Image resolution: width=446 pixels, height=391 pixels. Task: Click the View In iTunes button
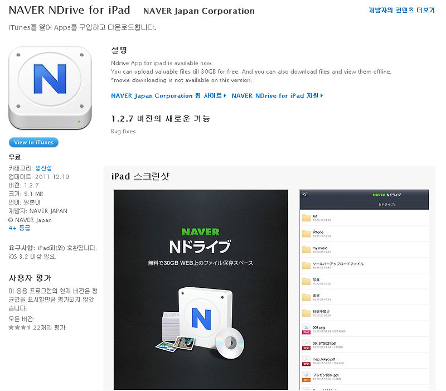33,142
